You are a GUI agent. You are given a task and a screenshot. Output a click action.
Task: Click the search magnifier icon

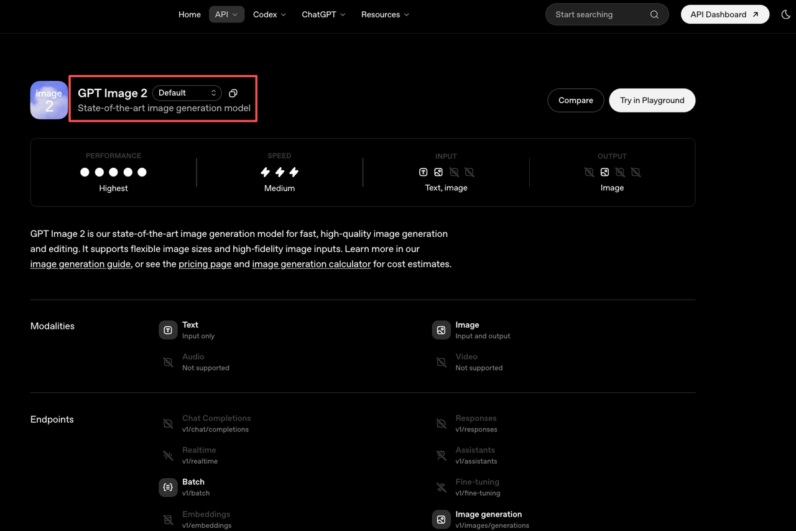point(654,14)
